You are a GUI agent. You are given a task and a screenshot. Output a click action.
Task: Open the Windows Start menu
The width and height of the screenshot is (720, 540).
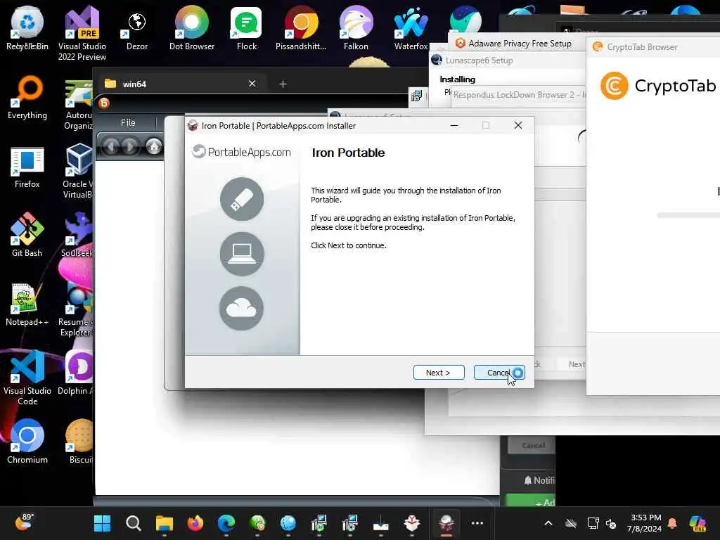102,523
